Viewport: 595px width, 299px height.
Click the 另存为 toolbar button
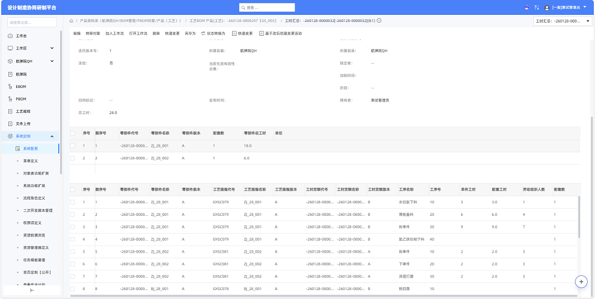[190, 33]
